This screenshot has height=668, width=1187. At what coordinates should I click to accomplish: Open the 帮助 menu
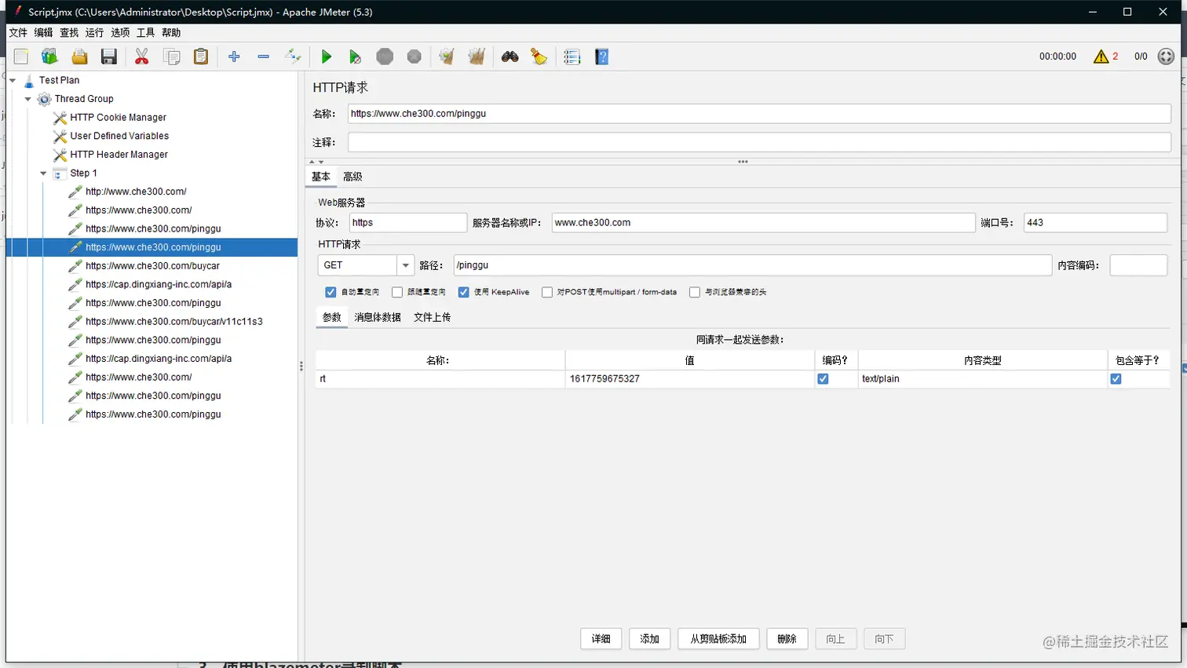click(171, 33)
